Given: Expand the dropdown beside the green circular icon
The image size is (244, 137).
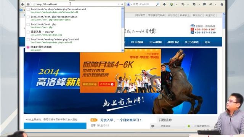Looking at the screenshot, I should point(177,4).
